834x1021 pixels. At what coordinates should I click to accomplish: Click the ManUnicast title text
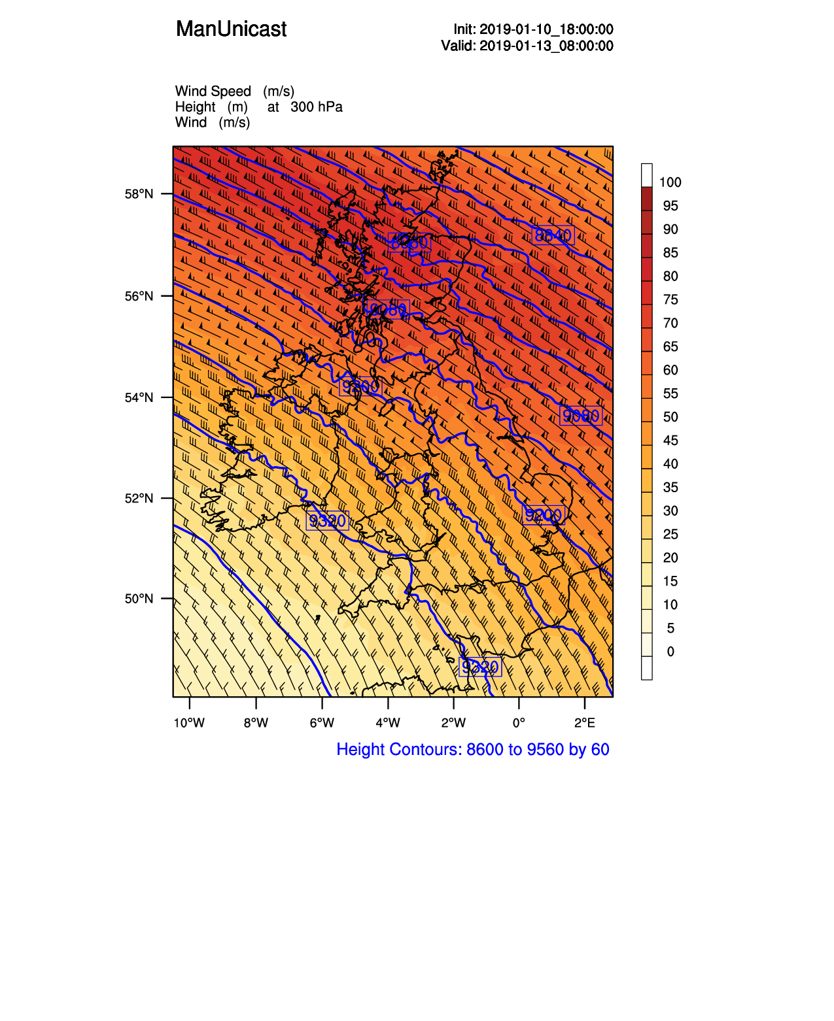[x=232, y=29]
